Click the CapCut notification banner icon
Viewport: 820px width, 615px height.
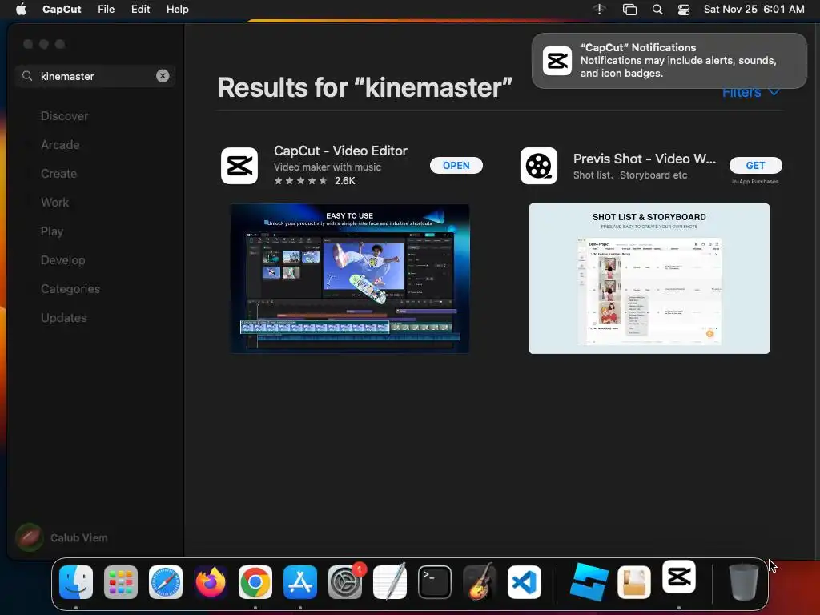tap(557, 61)
